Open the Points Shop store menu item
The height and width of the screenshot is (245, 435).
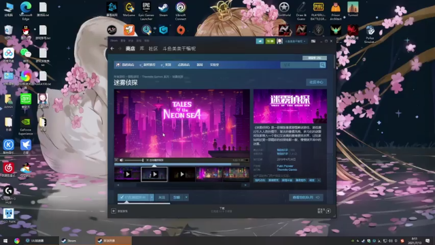[x=184, y=65]
